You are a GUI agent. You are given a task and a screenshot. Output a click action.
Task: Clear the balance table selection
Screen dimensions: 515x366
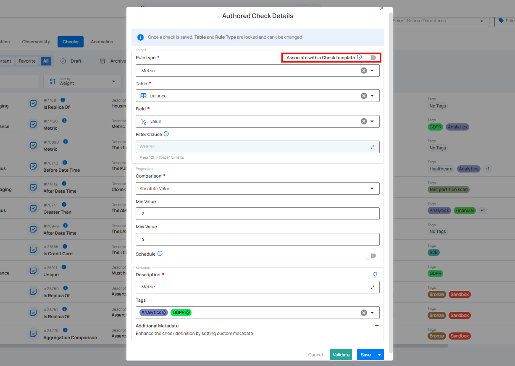pyautogui.click(x=364, y=96)
